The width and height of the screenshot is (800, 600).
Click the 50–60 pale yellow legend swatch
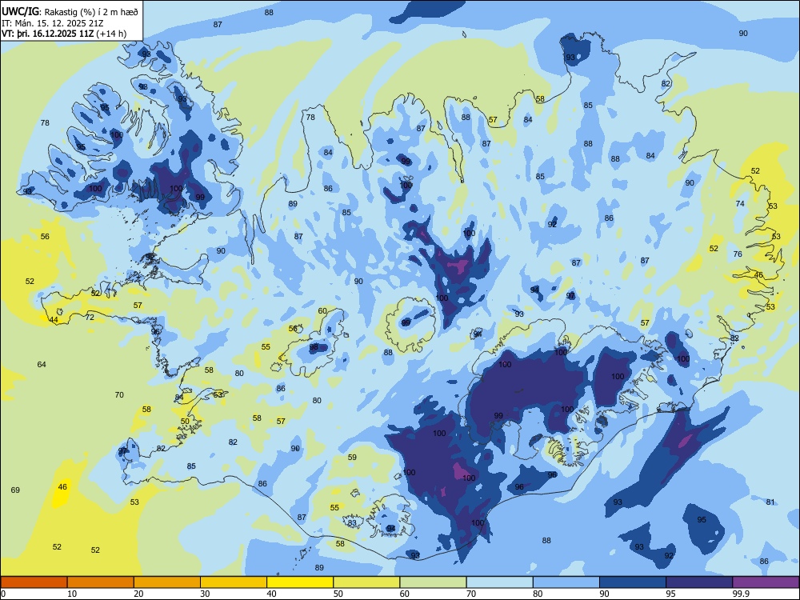click(366, 582)
